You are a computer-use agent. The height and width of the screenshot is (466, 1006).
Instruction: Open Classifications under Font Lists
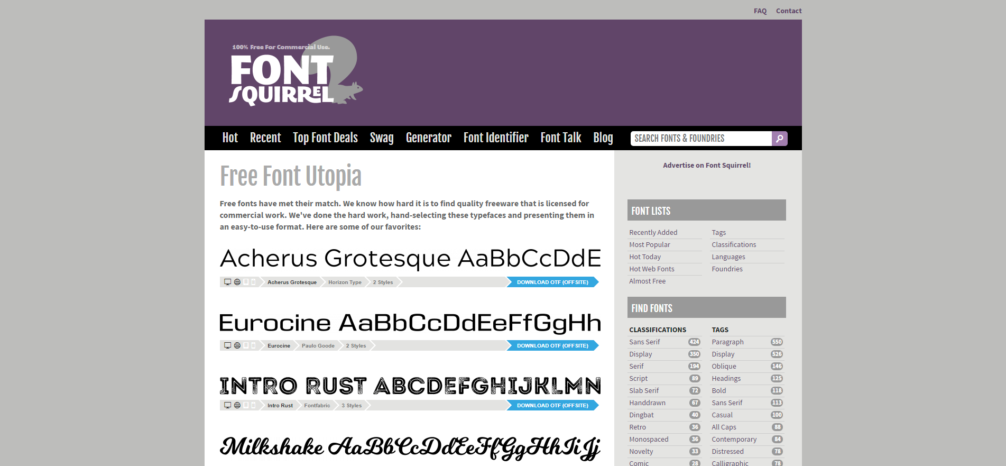tap(734, 244)
